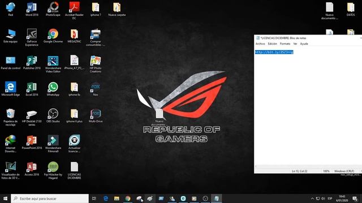Click the highlighted bit.ly URL text

tap(274, 52)
